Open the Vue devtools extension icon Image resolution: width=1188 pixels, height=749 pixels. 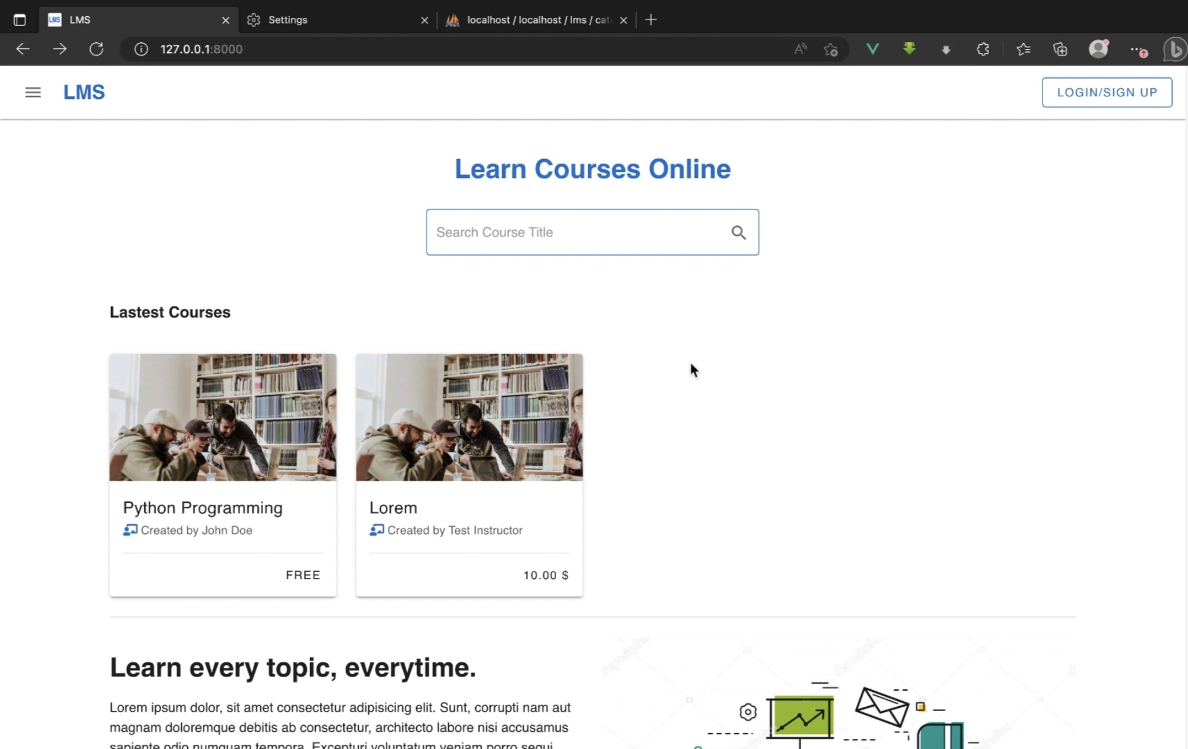(x=872, y=49)
